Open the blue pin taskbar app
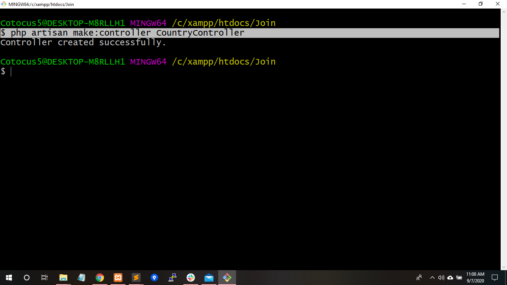Viewport: 507px width, 285px height. 154,278
